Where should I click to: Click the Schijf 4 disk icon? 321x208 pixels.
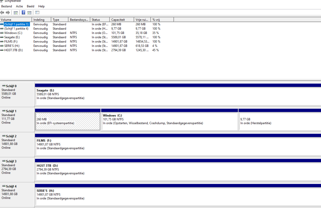click(4, 186)
